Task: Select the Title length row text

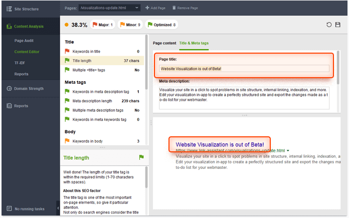Action: [x=82, y=61]
